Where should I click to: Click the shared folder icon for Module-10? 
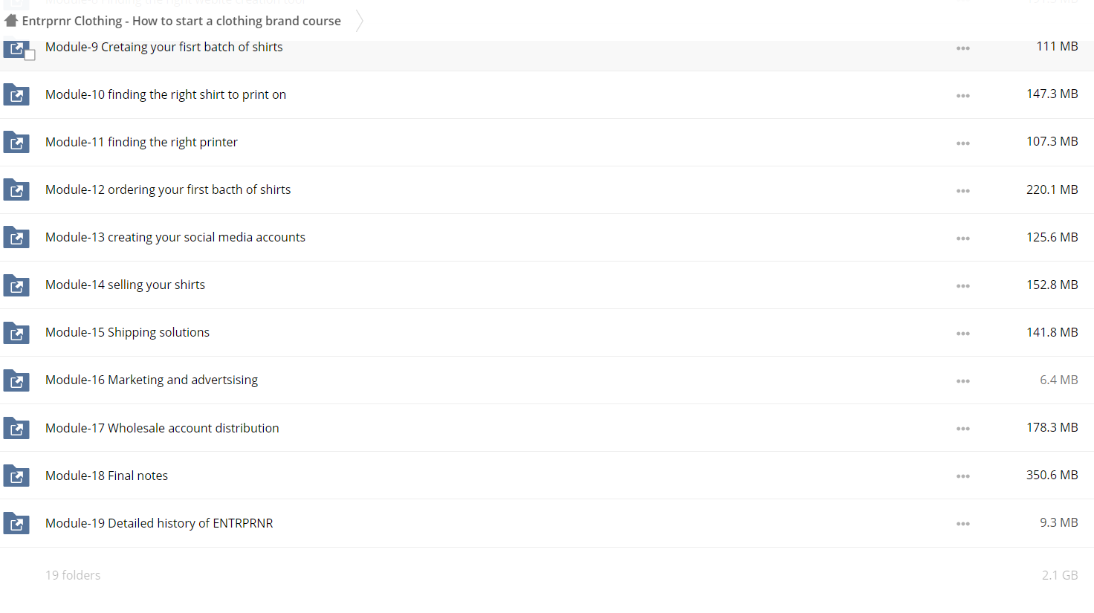pos(16,94)
